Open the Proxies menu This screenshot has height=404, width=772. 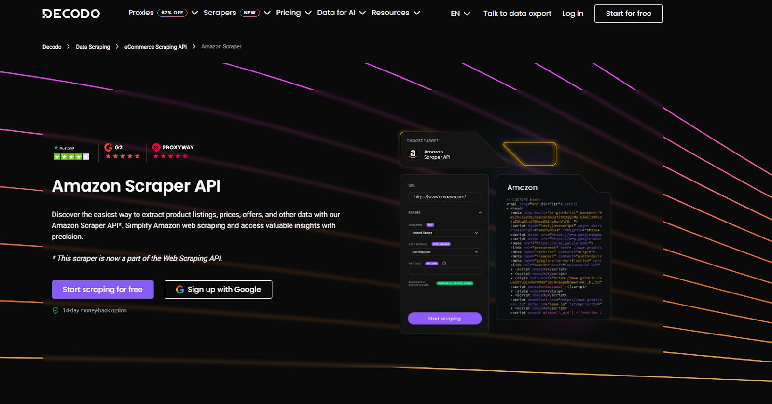coord(141,13)
